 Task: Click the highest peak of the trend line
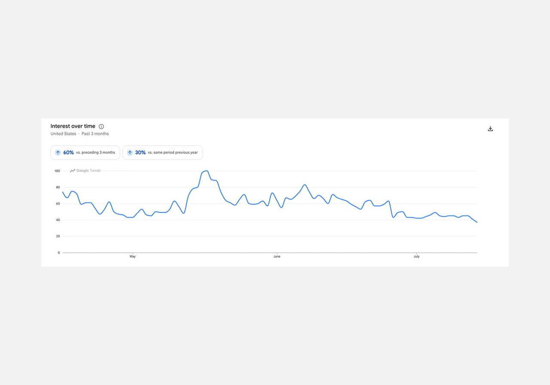coord(207,171)
